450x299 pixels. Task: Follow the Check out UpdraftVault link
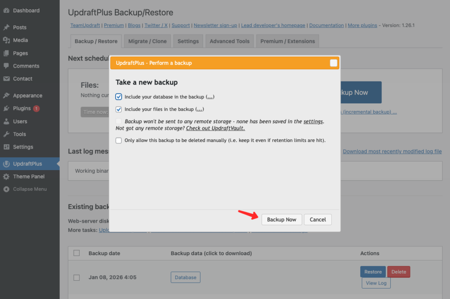[215, 128]
